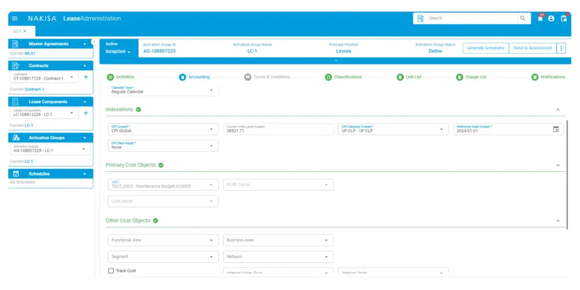Open the MLA1 master agreement link

[x=30, y=53]
